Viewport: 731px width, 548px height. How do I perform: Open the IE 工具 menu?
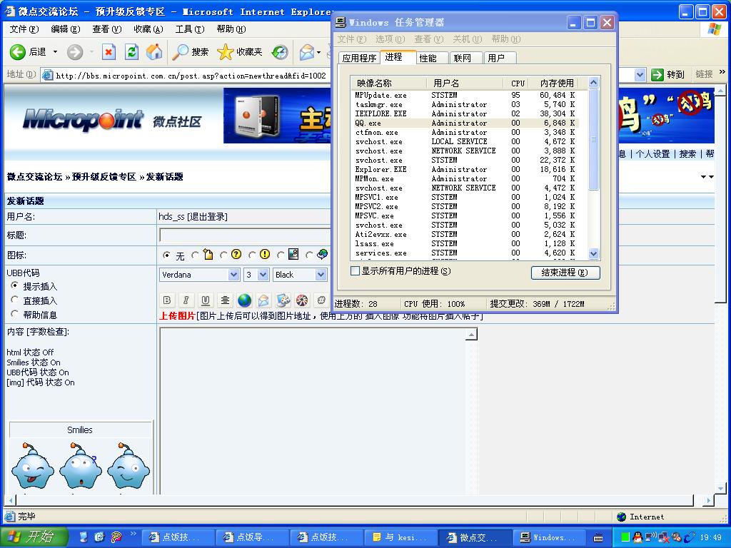(x=190, y=29)
